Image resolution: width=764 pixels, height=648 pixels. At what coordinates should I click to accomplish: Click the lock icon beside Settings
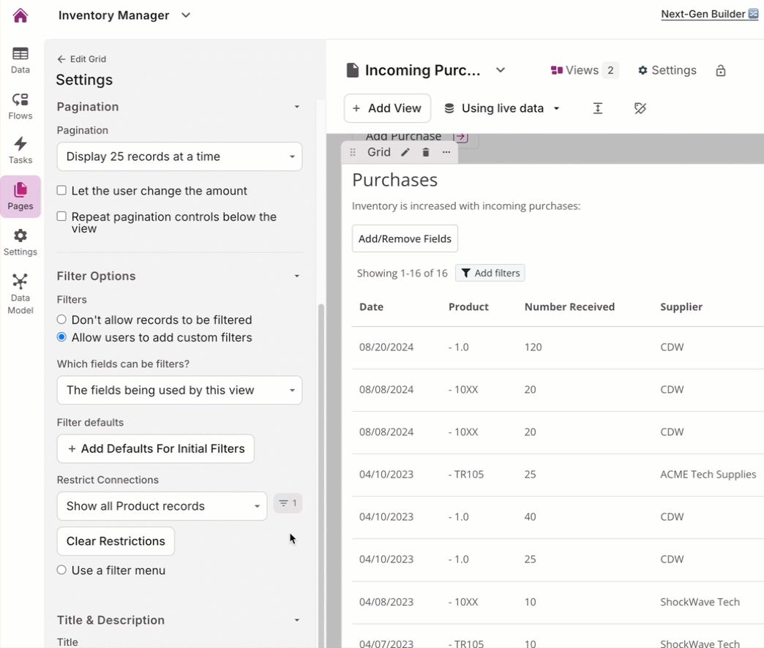[x=721, y=70]
